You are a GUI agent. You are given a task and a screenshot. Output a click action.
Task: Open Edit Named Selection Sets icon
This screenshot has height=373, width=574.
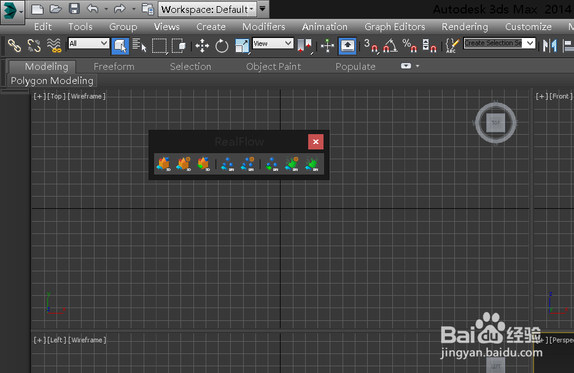(x=452, y=46)
